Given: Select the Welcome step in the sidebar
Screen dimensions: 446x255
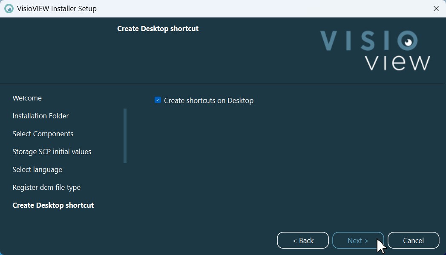Looking at the screenshot, I should 27,98.
